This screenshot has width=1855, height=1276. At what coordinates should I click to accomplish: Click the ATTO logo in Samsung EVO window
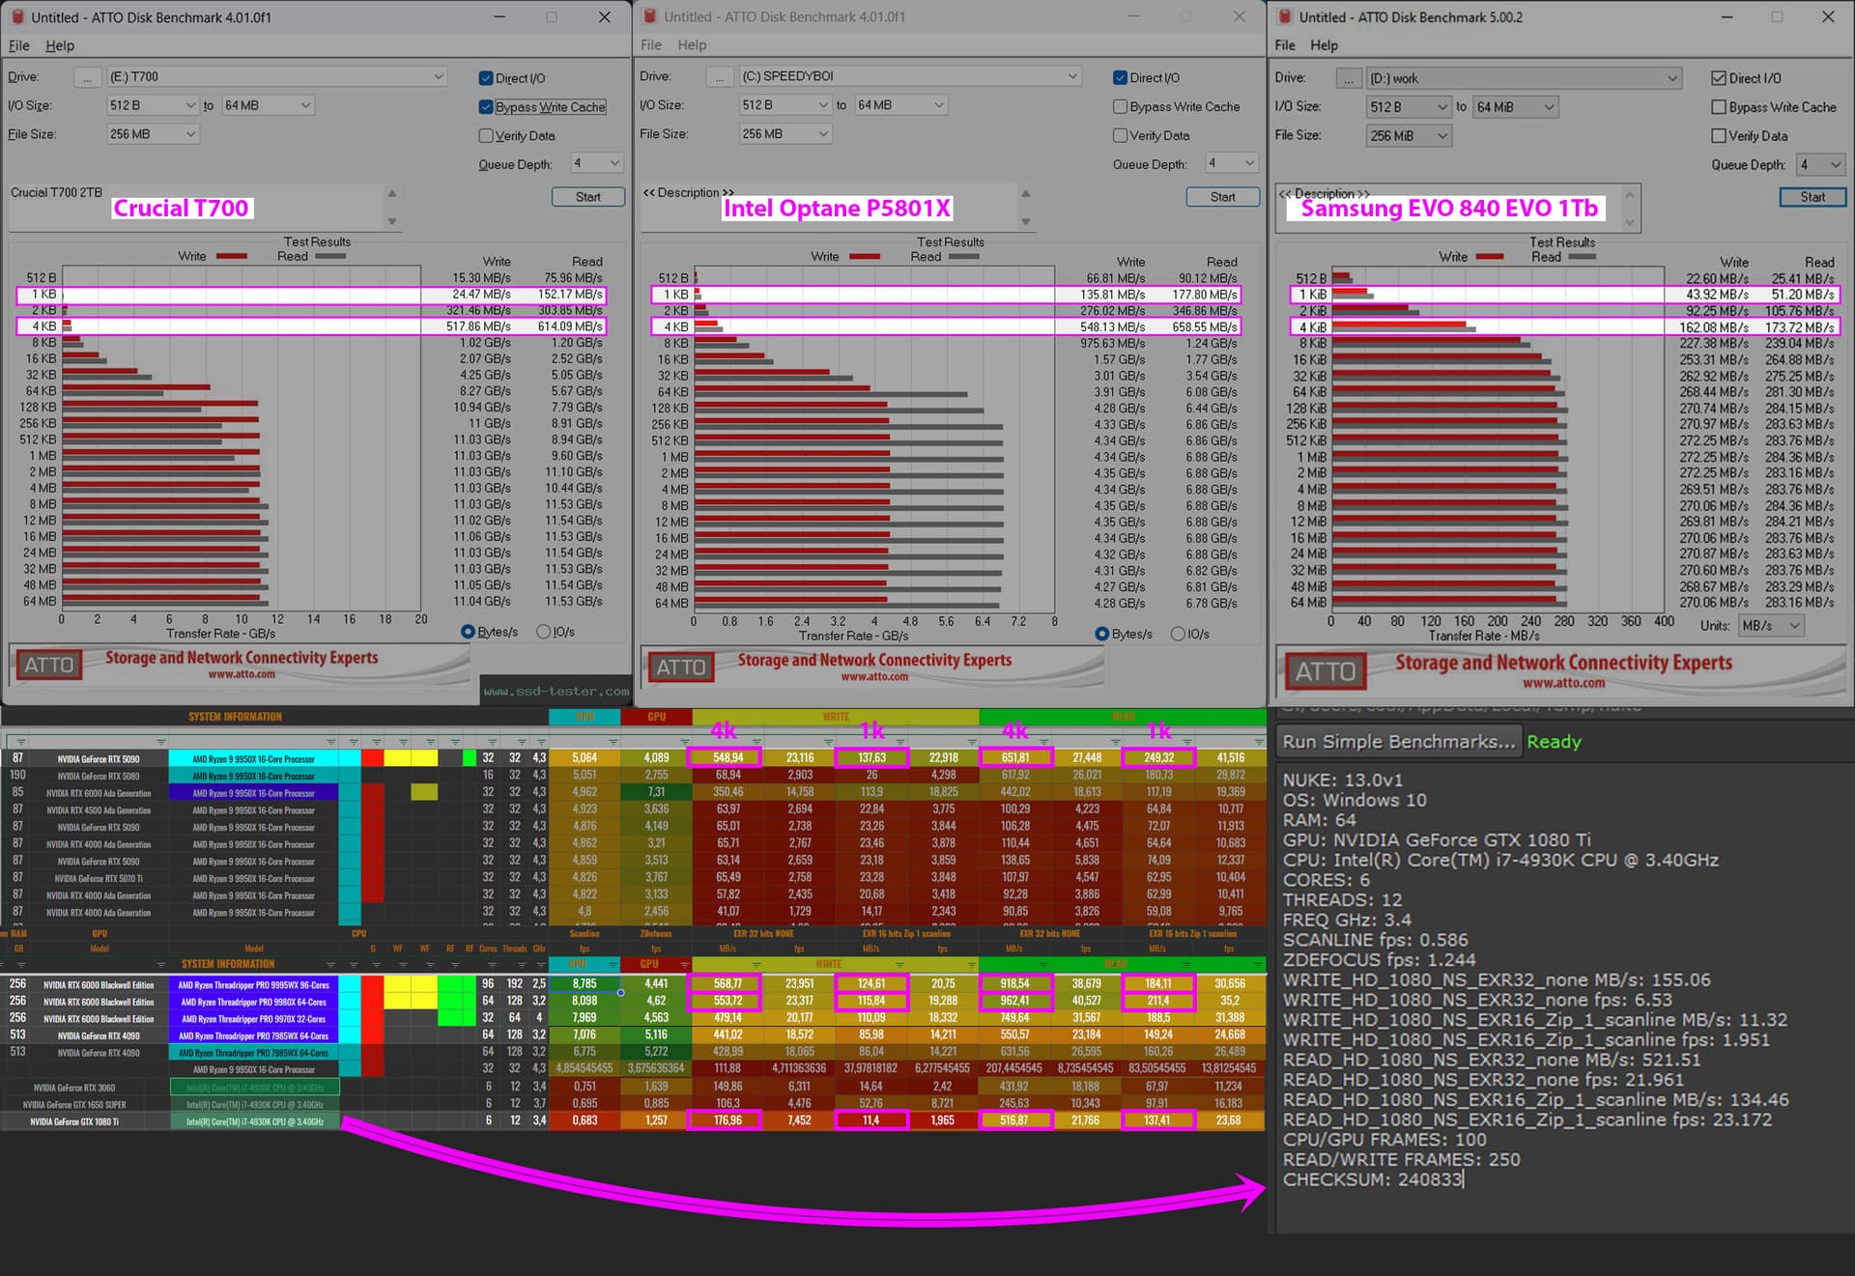click(1326, 671)
